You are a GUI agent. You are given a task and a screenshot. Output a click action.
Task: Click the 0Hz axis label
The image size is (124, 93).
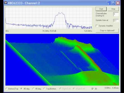pyautogui.click(x=7, y=31)
